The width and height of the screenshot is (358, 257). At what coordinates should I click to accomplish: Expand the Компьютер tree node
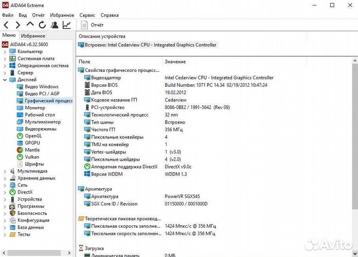5,52
